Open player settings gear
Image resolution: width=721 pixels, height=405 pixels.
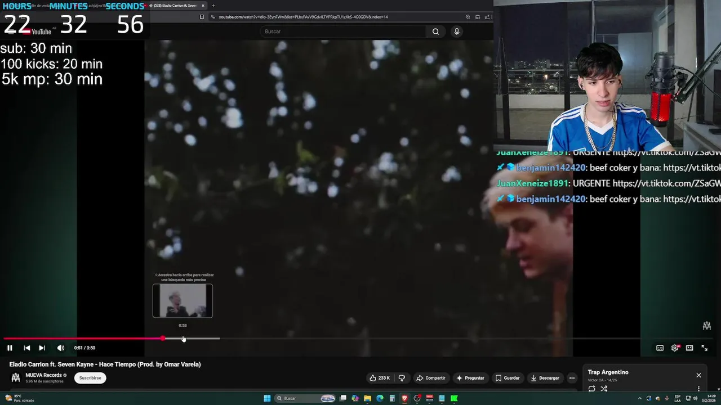675,348
